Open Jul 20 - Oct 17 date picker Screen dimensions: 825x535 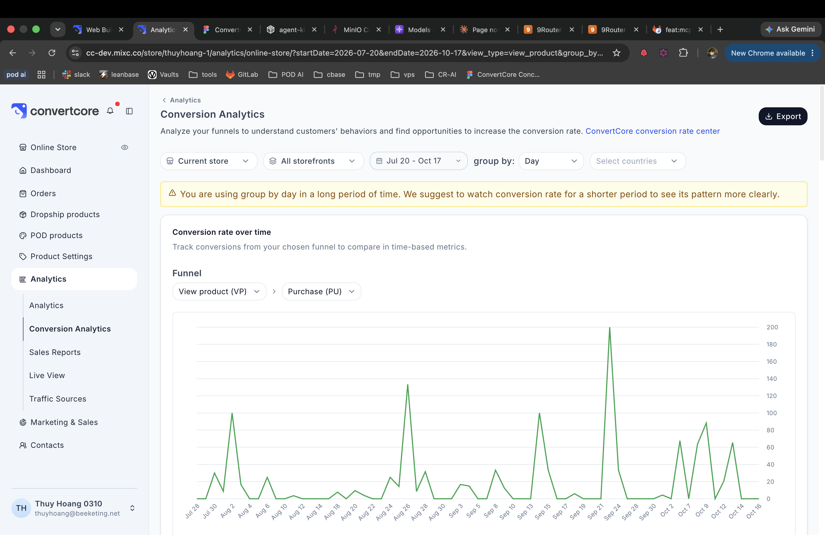point(419,161)
